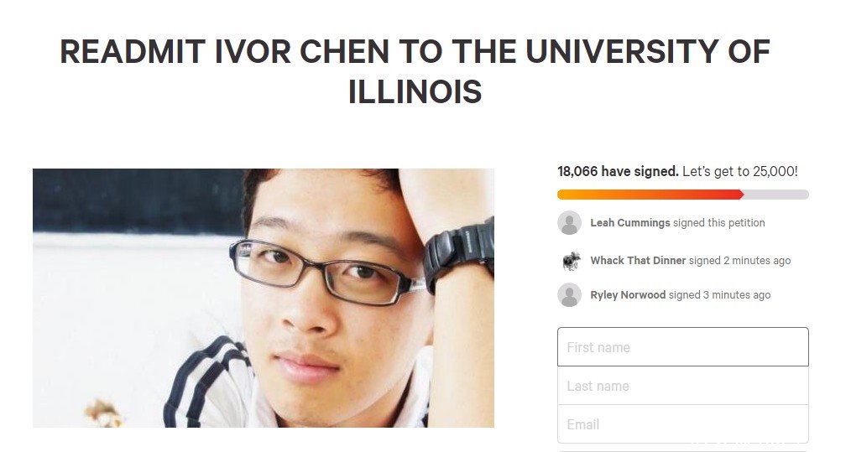This screenshot has width=851, height=452.
Task: Click the gray unfilled end of progress bar
Action: (x=776, y=195)
